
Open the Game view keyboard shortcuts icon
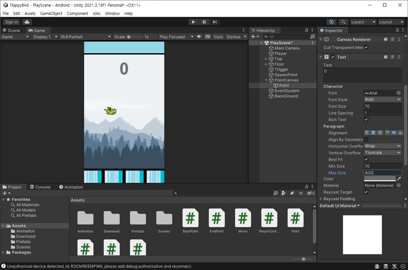(208, 37)
